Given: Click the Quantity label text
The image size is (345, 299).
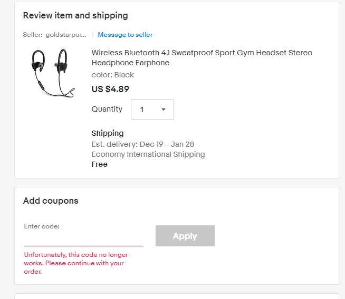Looking at the screenshot, I should pyautogui.click(x=107, y=109).
